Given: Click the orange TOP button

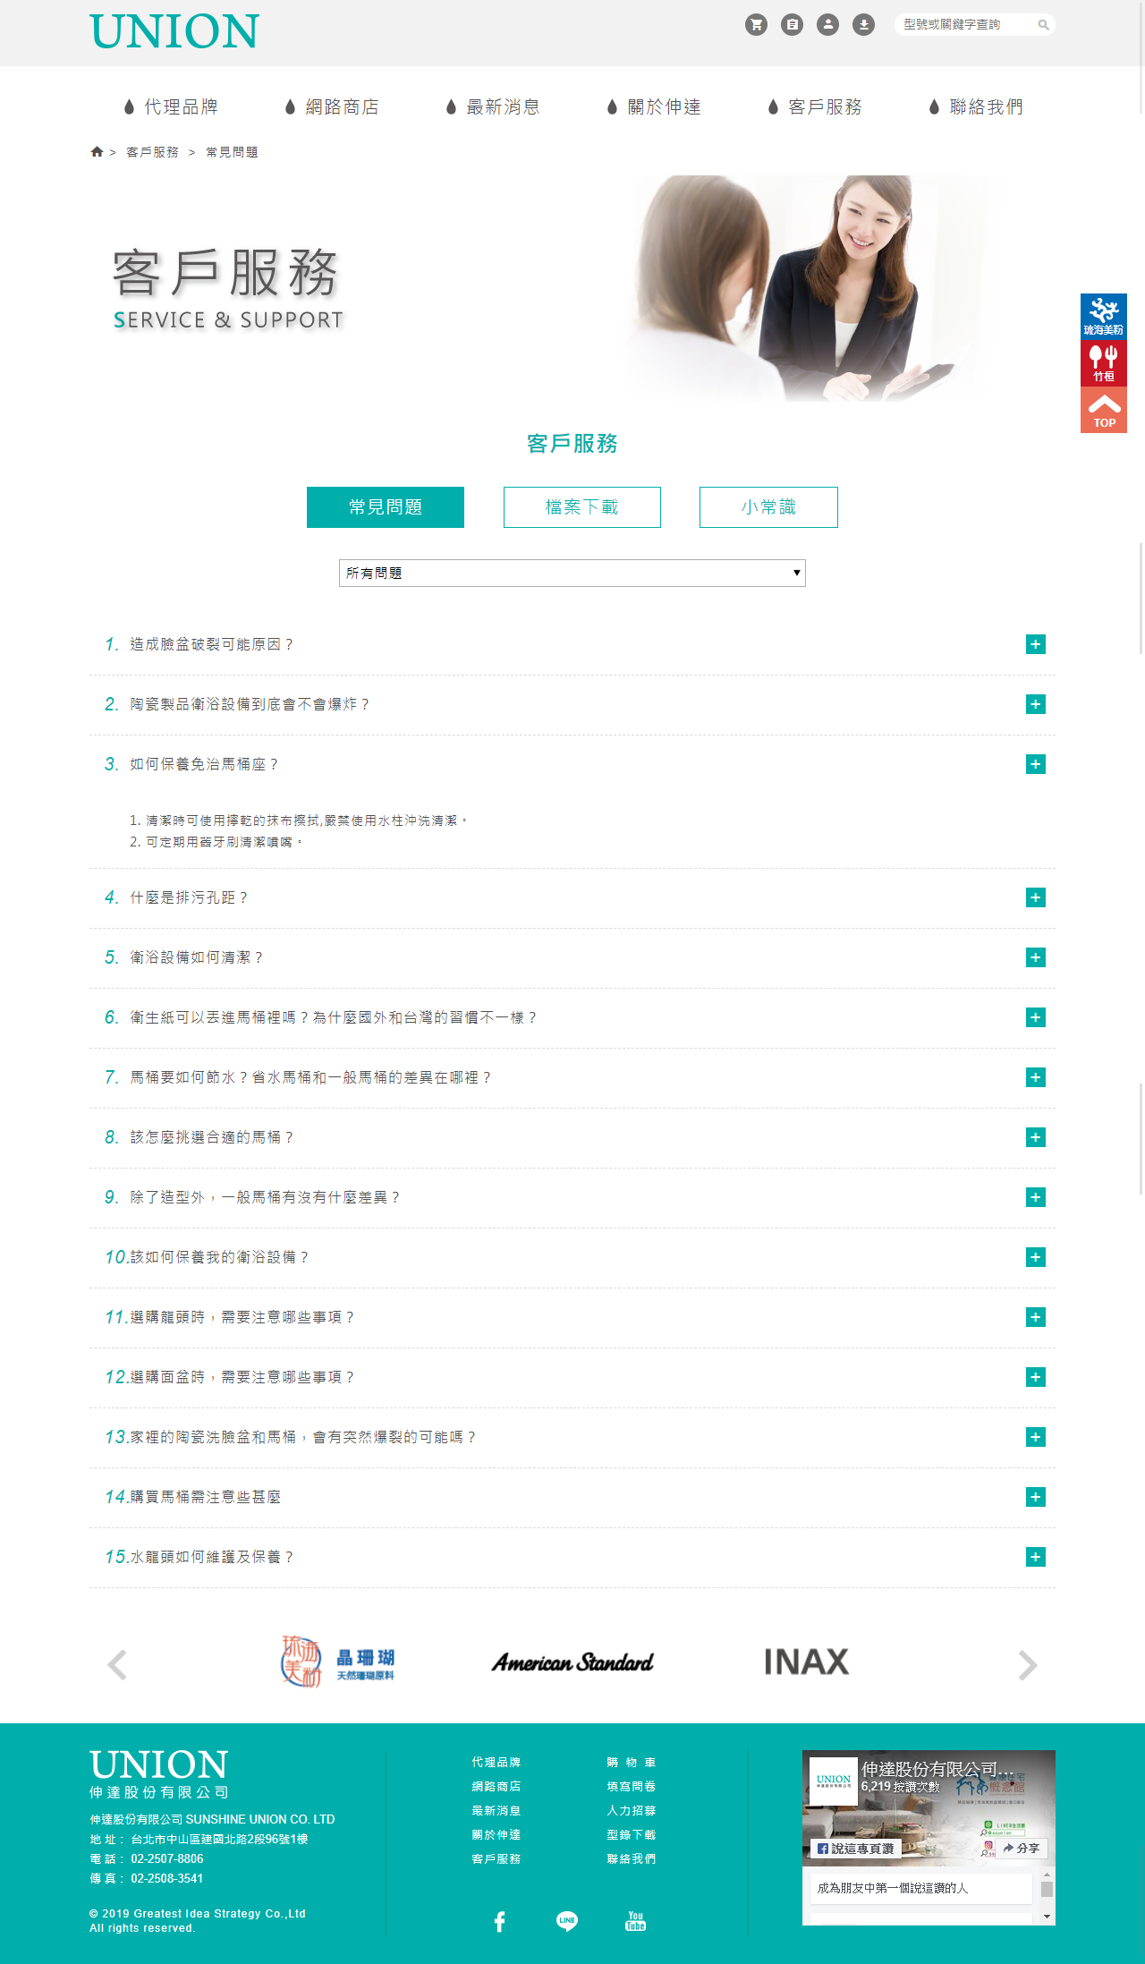Looking at the screenshot, I should 1104,410.
